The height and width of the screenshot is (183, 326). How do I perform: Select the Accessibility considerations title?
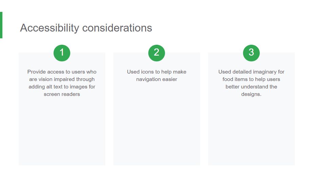pyautogui.click(x=86, y=28)
